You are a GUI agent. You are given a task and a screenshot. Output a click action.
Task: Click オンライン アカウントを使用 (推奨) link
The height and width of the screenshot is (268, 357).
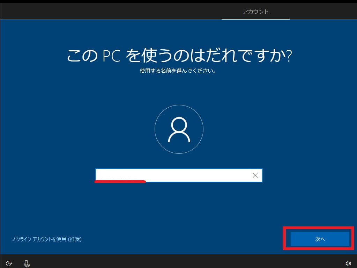pyautogui.click(x=47, y=239)
